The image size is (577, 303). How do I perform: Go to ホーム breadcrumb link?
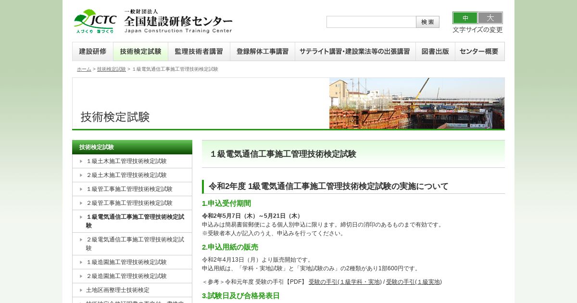click(x=84, y=69)
